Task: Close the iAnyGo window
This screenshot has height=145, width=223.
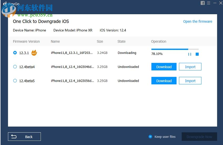Action: (x=221, y=3)
